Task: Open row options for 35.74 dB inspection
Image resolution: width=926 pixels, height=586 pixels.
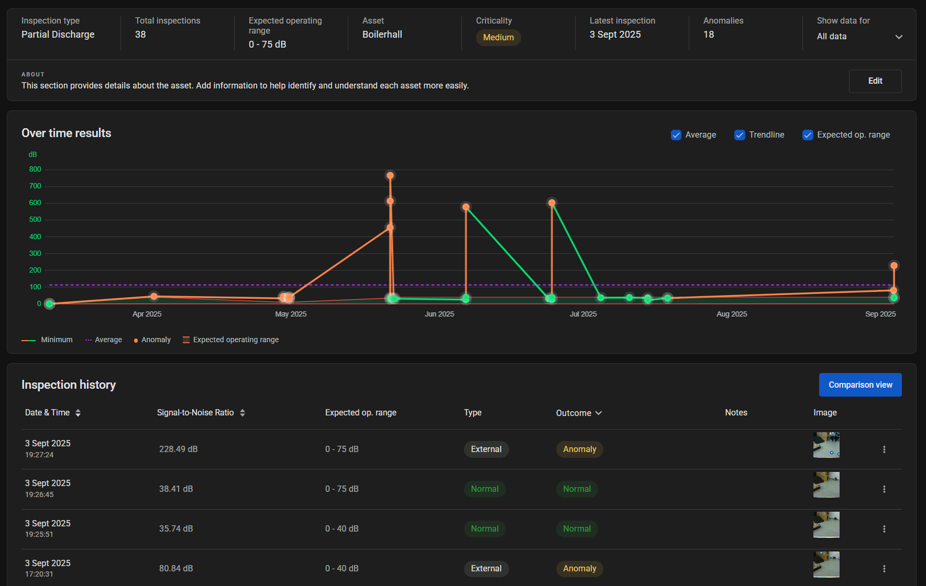Action: point(884,529)
